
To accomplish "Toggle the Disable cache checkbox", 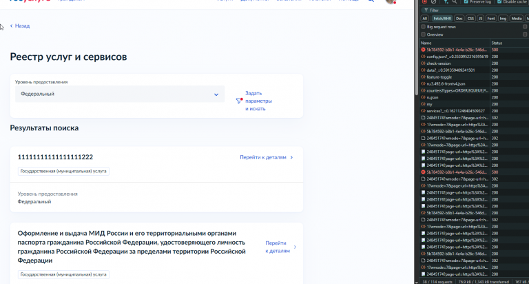I will [499, 1].
